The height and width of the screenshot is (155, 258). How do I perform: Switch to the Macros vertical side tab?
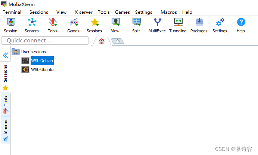coord(6,130)
